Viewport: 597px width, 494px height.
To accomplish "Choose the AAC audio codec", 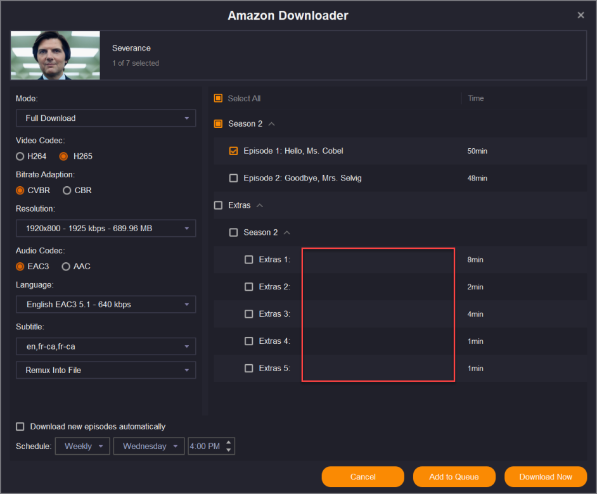I will point(66,267).
